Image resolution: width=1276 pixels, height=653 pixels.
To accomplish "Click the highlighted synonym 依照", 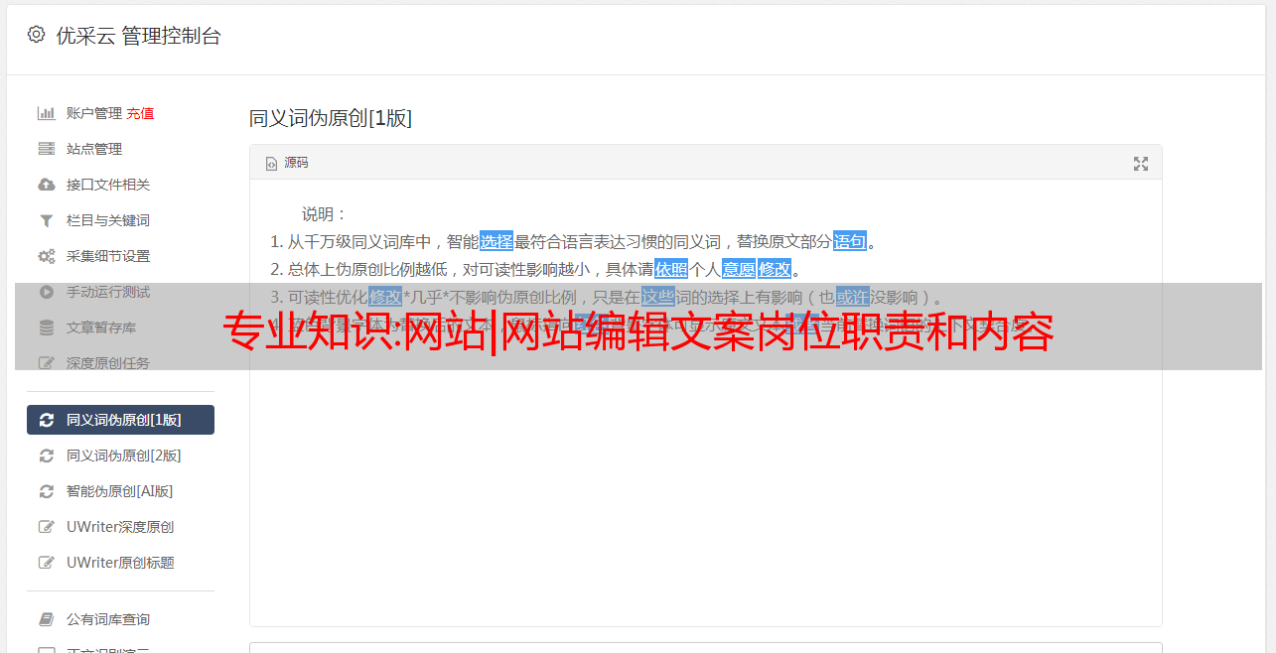I will click(671, 269).
